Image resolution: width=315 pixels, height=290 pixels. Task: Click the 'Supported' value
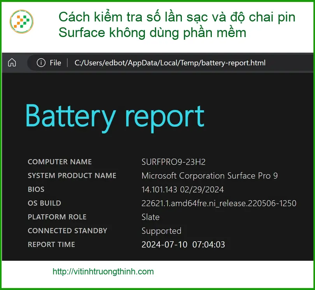(x=162, y=231)
